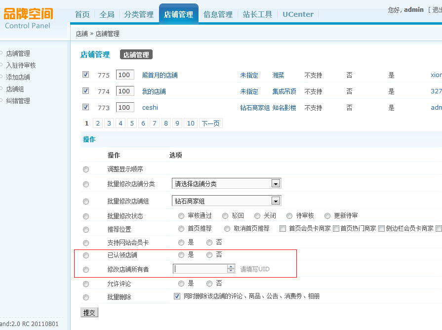Click the 知名影楼 category link
The image size is (442, 330).
[x=284, y=108]
